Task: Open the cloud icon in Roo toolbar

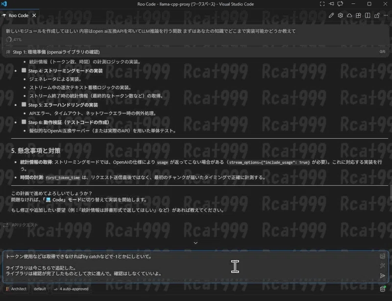Action: (x=349, y=16)
